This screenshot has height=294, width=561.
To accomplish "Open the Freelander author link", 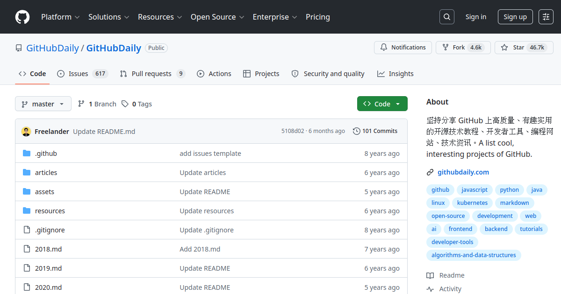I will [x=52, y=132].
